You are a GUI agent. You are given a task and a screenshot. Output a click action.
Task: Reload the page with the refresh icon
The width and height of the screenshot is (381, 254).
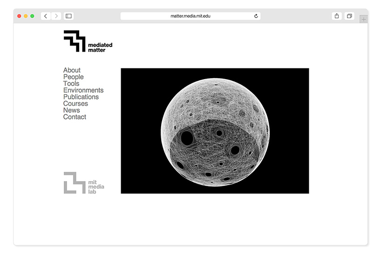click(x=256, y=16)
